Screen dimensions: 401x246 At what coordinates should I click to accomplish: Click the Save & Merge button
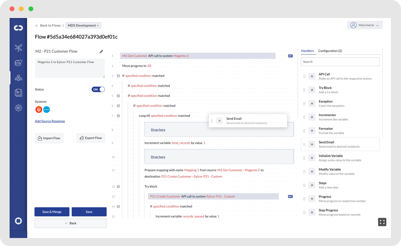point(52,212)
